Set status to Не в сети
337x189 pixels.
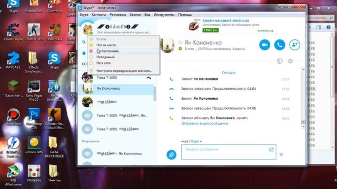pyautogui.click(x=123, y=63)
